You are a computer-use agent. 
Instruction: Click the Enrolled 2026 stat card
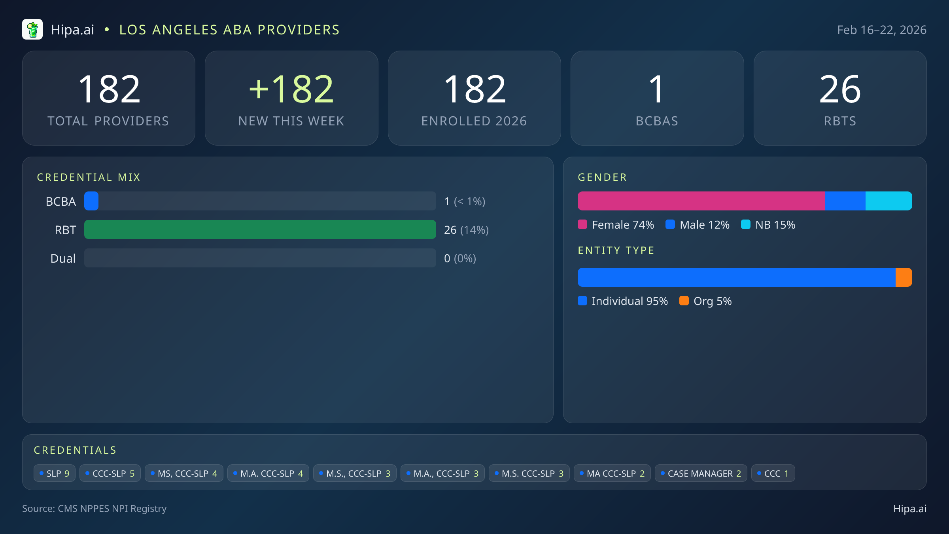pos(475,98)
